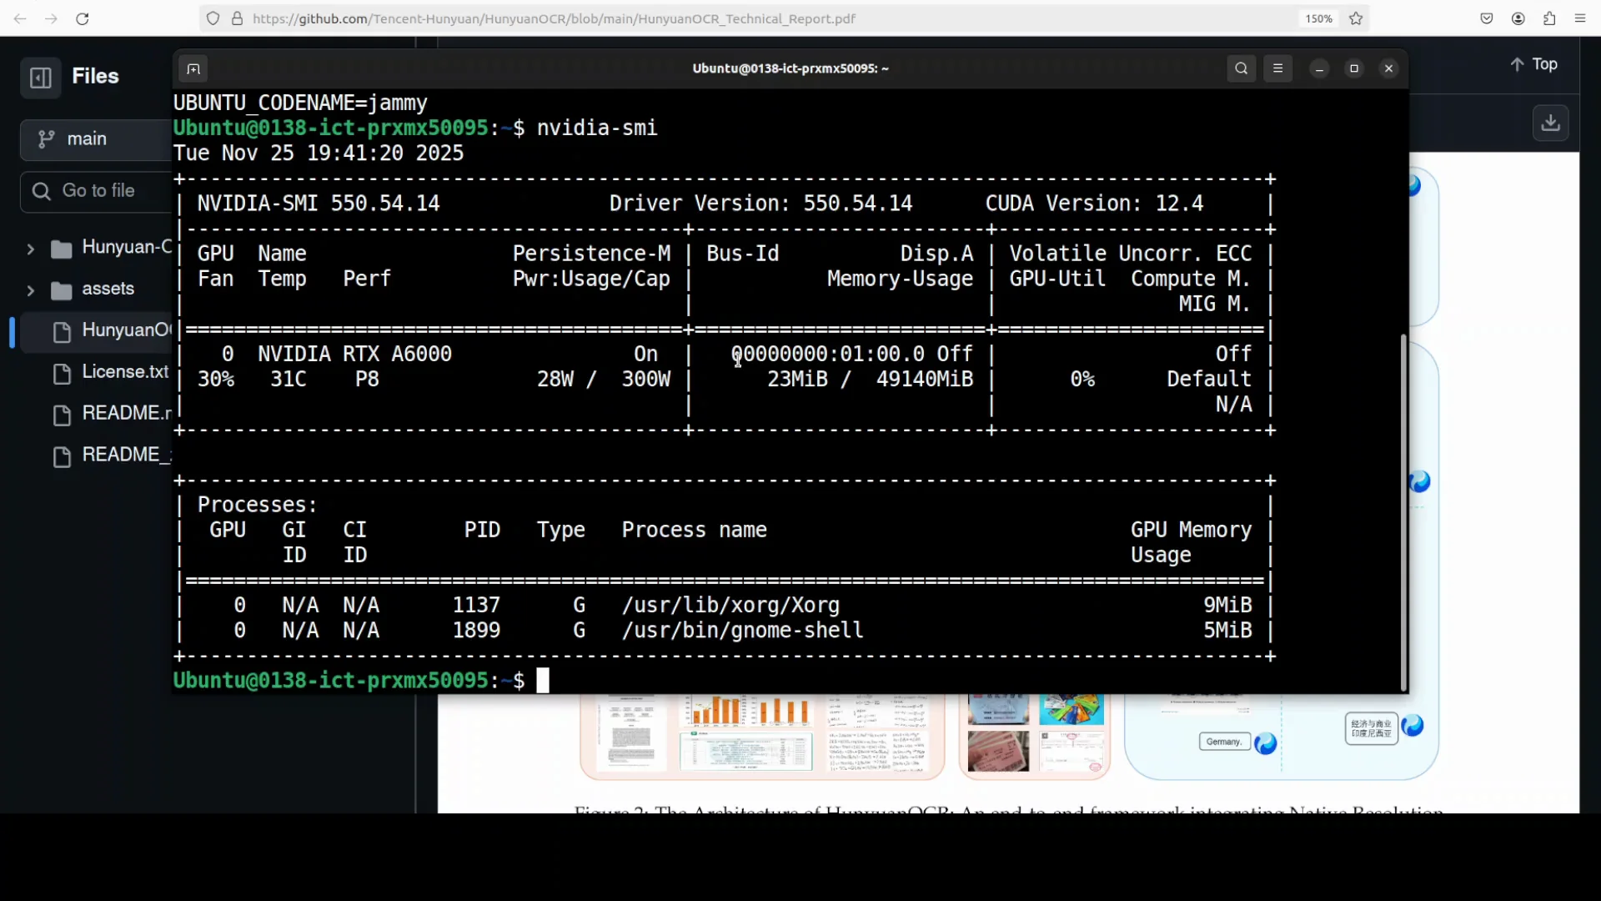Reload the current GitHub page
Viewport: 1601px width, 901px height.
[82, 18]
